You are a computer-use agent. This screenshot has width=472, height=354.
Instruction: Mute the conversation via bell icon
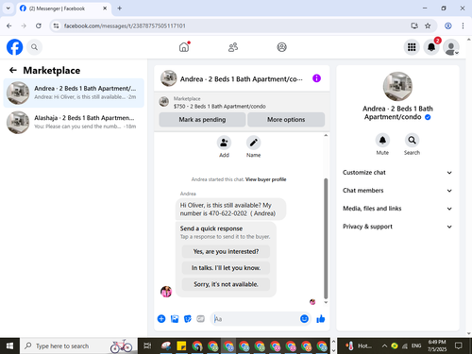382,141
